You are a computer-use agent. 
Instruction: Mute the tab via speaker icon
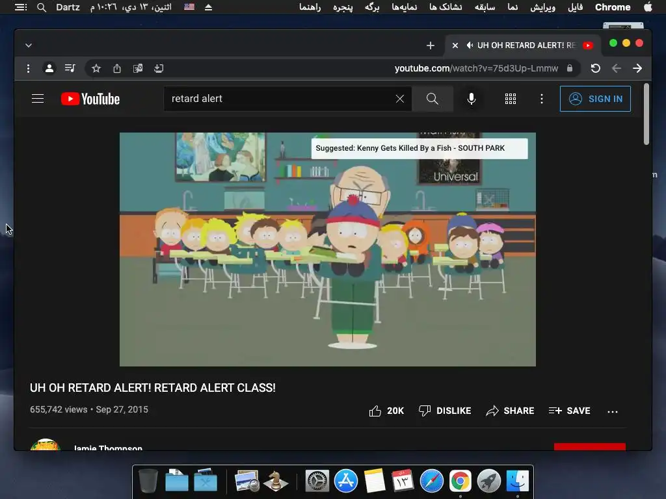point(470,45)
